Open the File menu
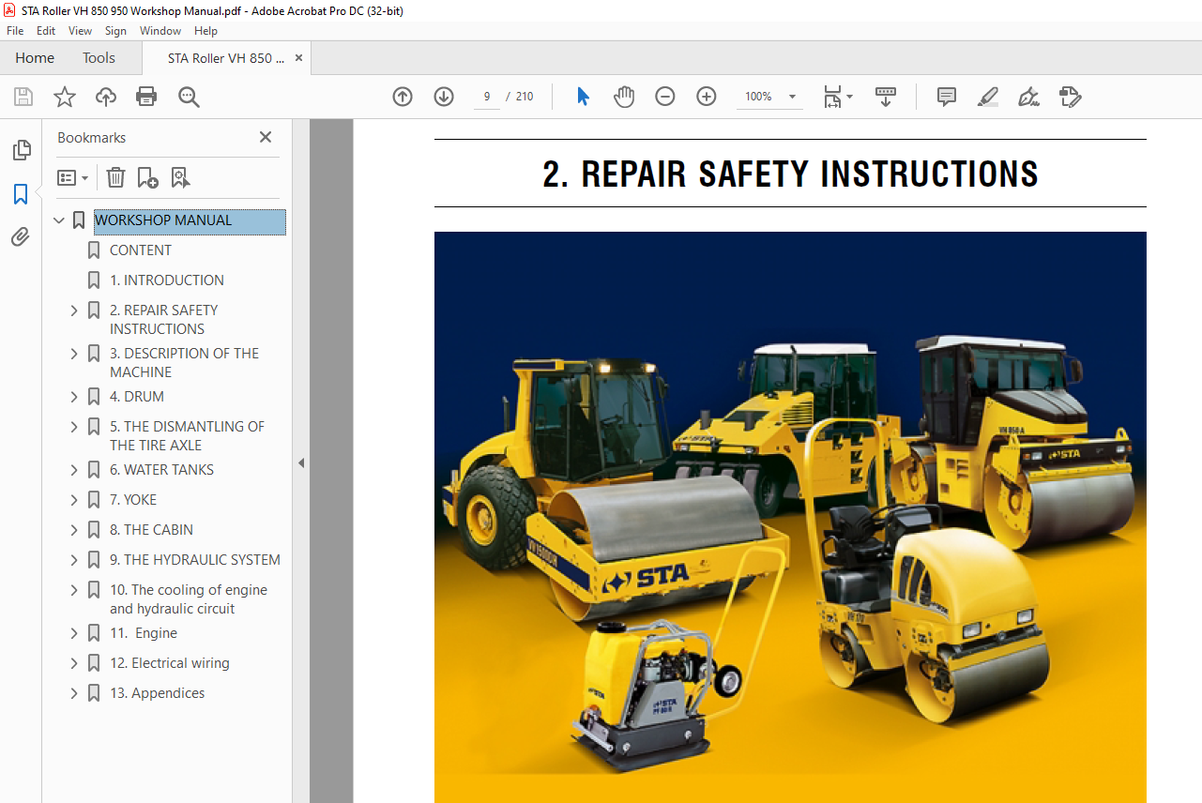 coord(15,31)
